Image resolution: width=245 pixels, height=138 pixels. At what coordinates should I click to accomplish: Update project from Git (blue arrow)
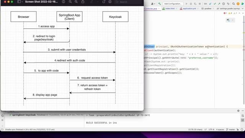pos(210,4)
